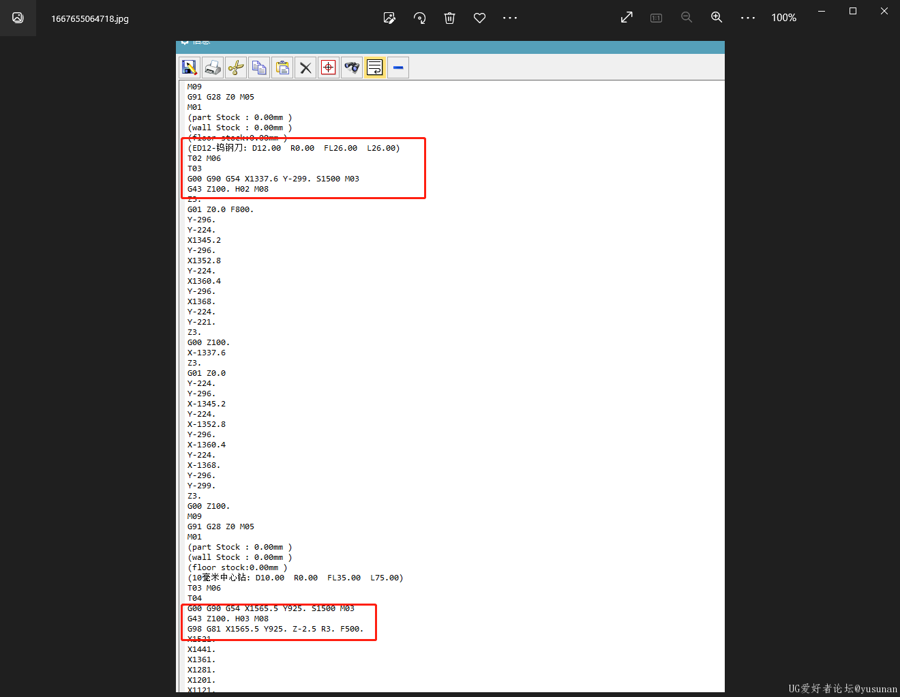Image resolution: width=900 pixels, height=697 pixels.
Task: Zoom out using the minus magnifier
Action: (x=687, y=18)
